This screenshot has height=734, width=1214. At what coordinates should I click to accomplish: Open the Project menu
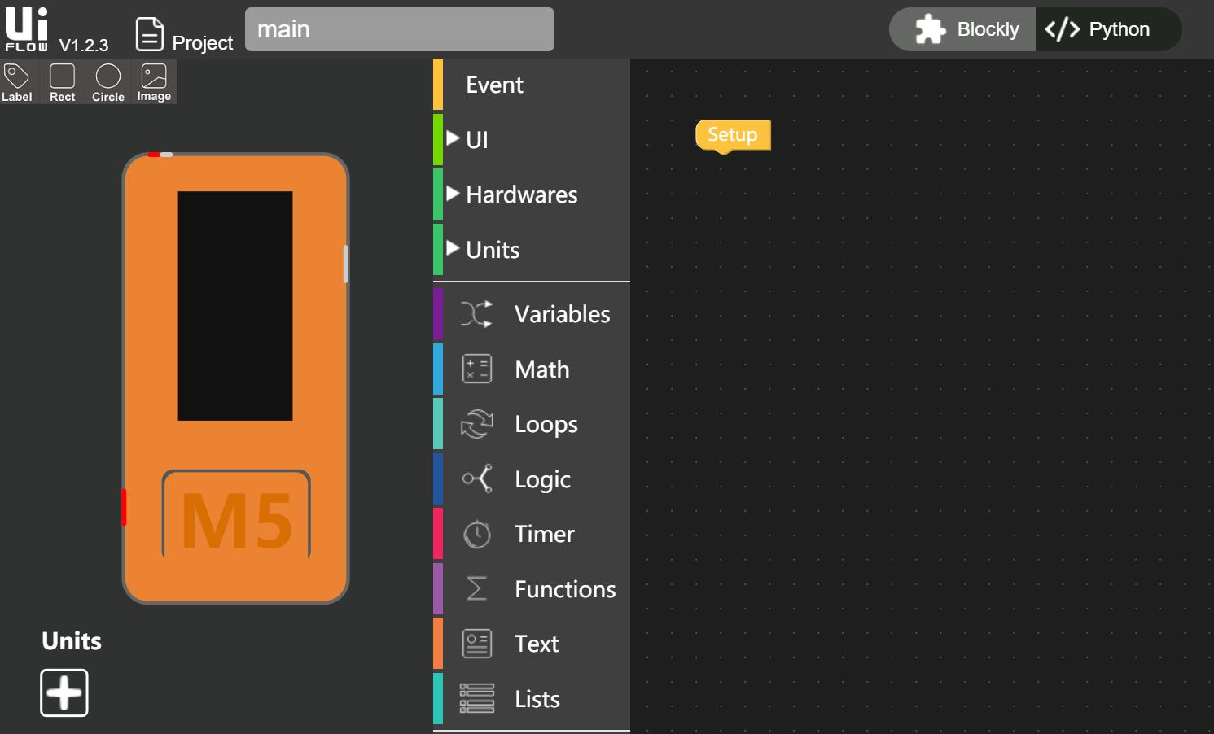(182, 33)
